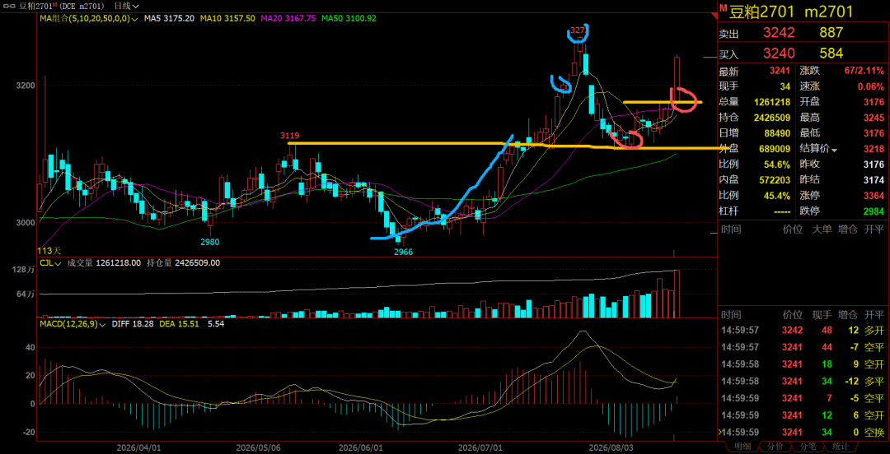Viewport: 890px width, 454px height.
Task: Click the 最高 value 3245
Action: 874,118
